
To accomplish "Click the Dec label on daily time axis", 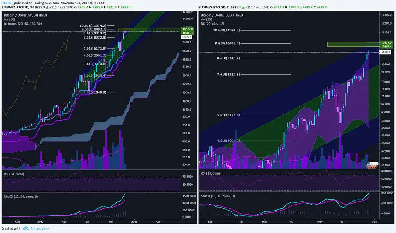I will pos(374,222).
